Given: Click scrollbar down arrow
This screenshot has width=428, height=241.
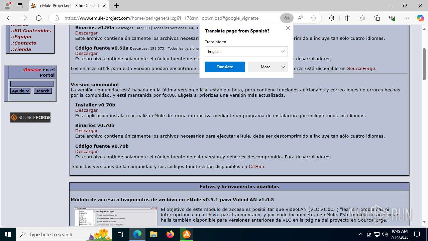Looking at the screenshot, I should (424, 222).
